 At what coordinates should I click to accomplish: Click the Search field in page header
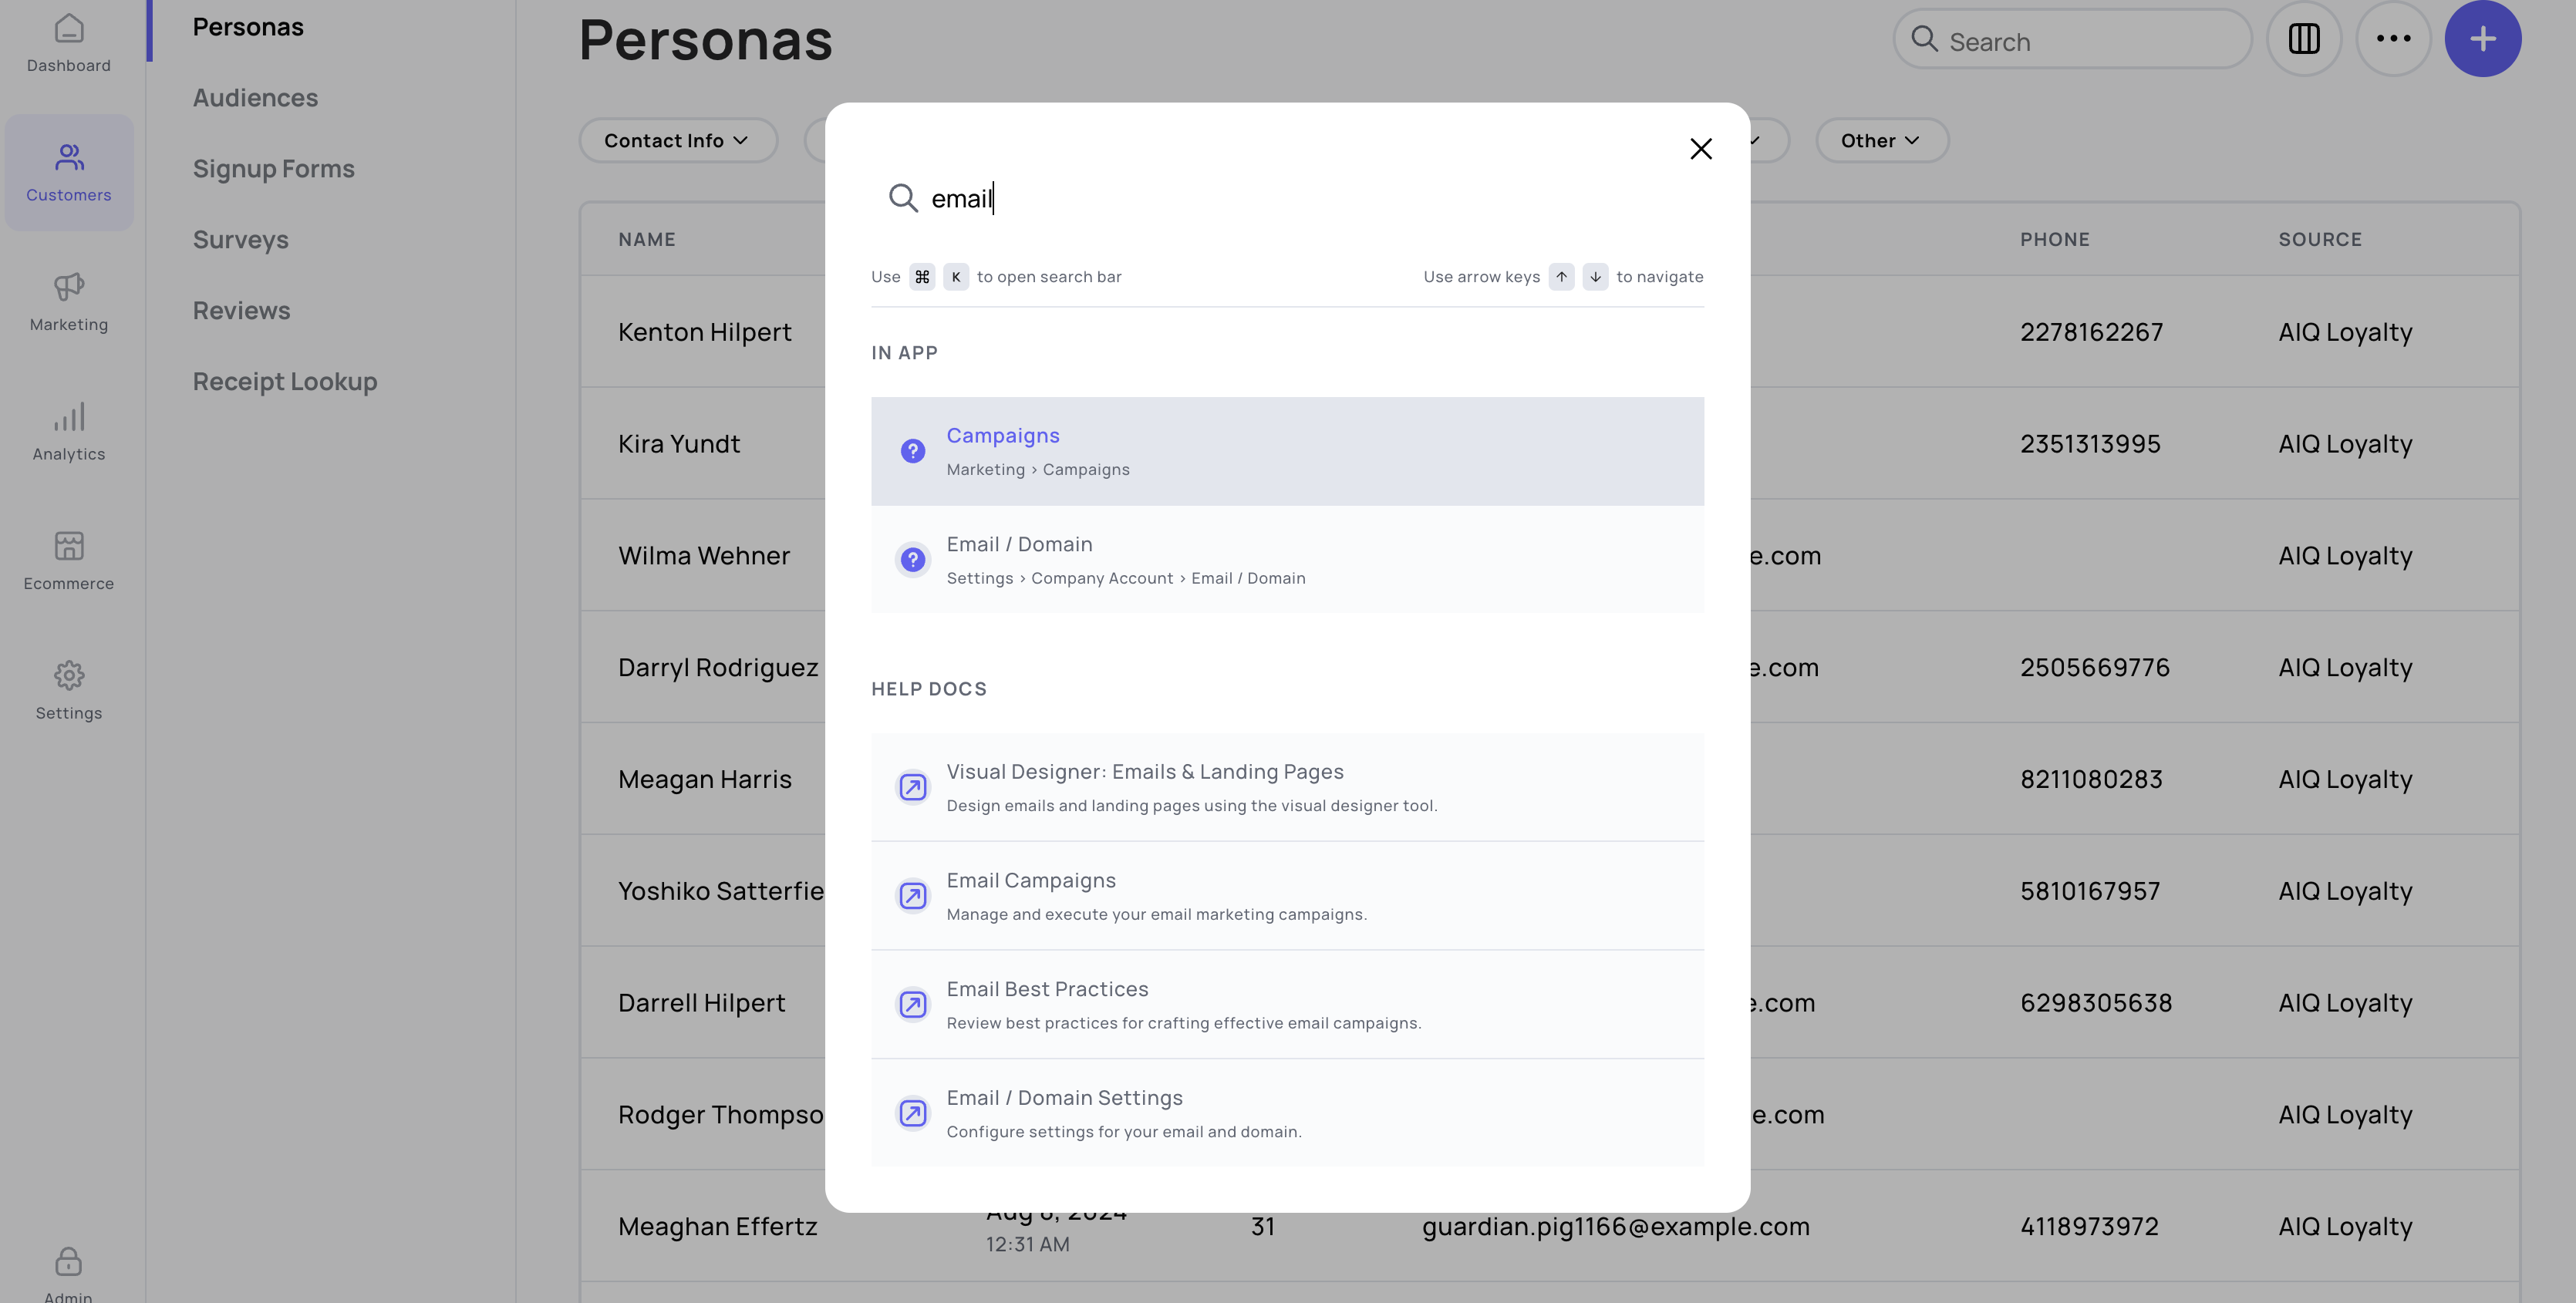coord(2072,40)
